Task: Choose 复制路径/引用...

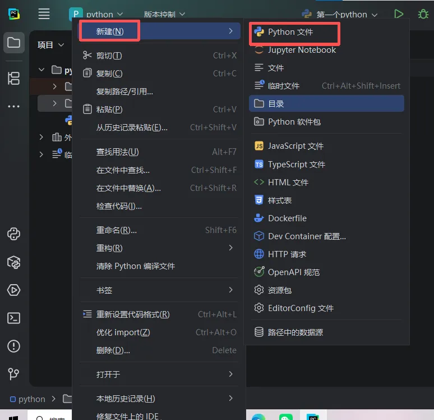Action: 159,92
